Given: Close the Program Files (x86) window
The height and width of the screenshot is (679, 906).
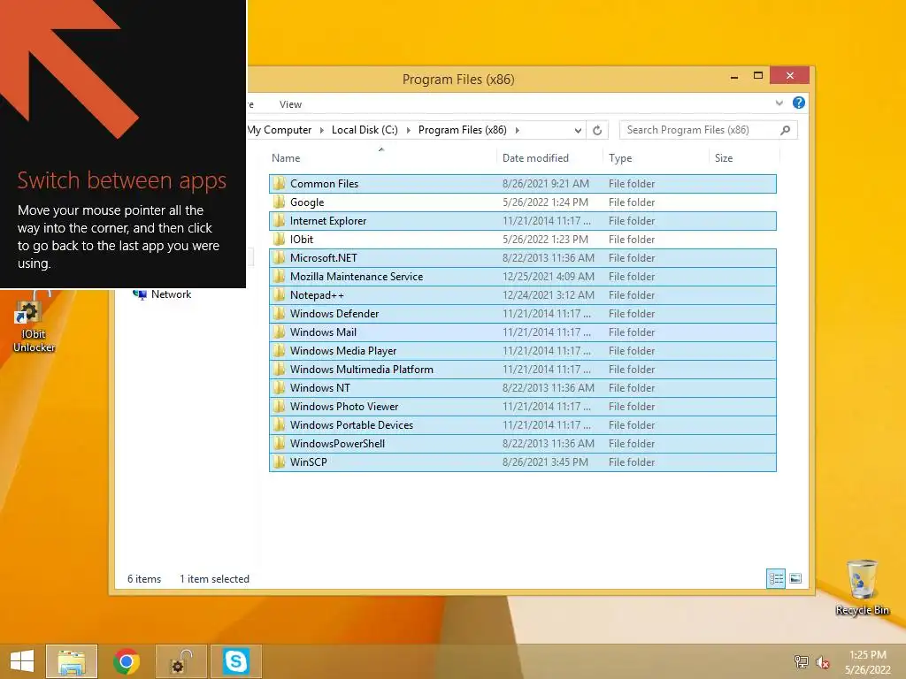Looking at the screenshot, I should pos(790,76).
